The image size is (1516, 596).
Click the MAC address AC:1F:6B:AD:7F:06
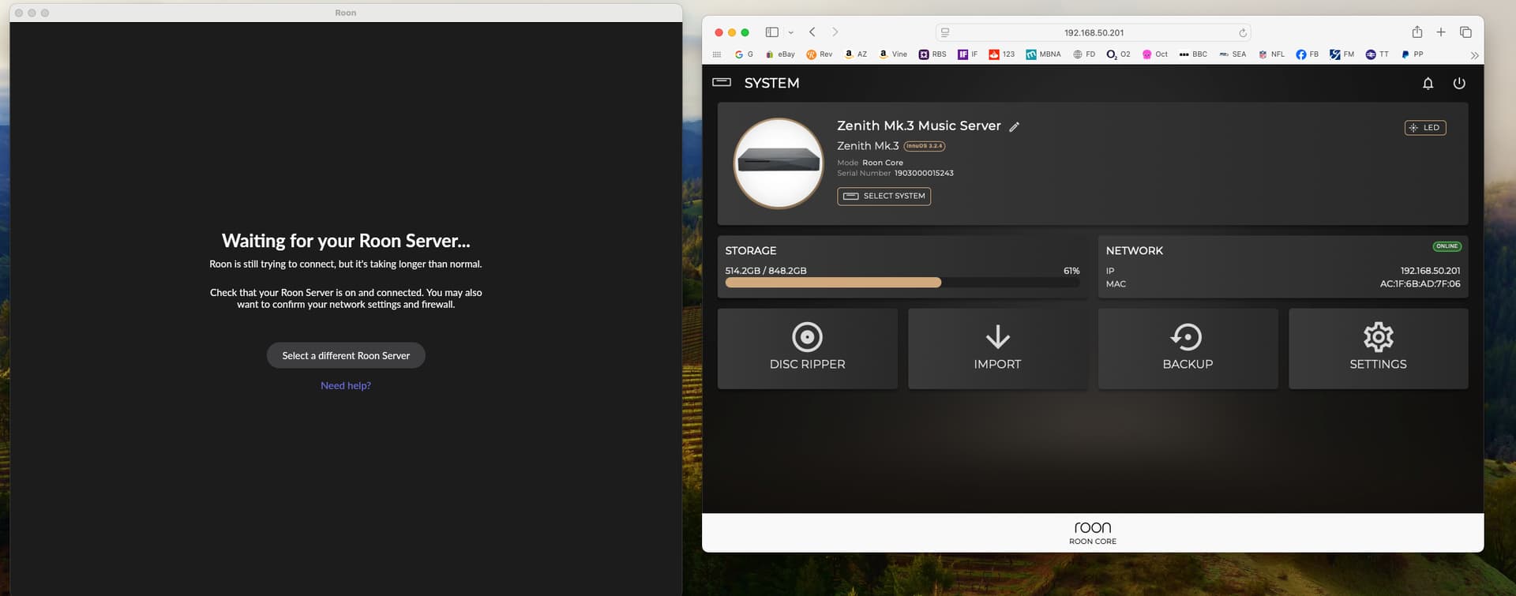click(1420, 283)
